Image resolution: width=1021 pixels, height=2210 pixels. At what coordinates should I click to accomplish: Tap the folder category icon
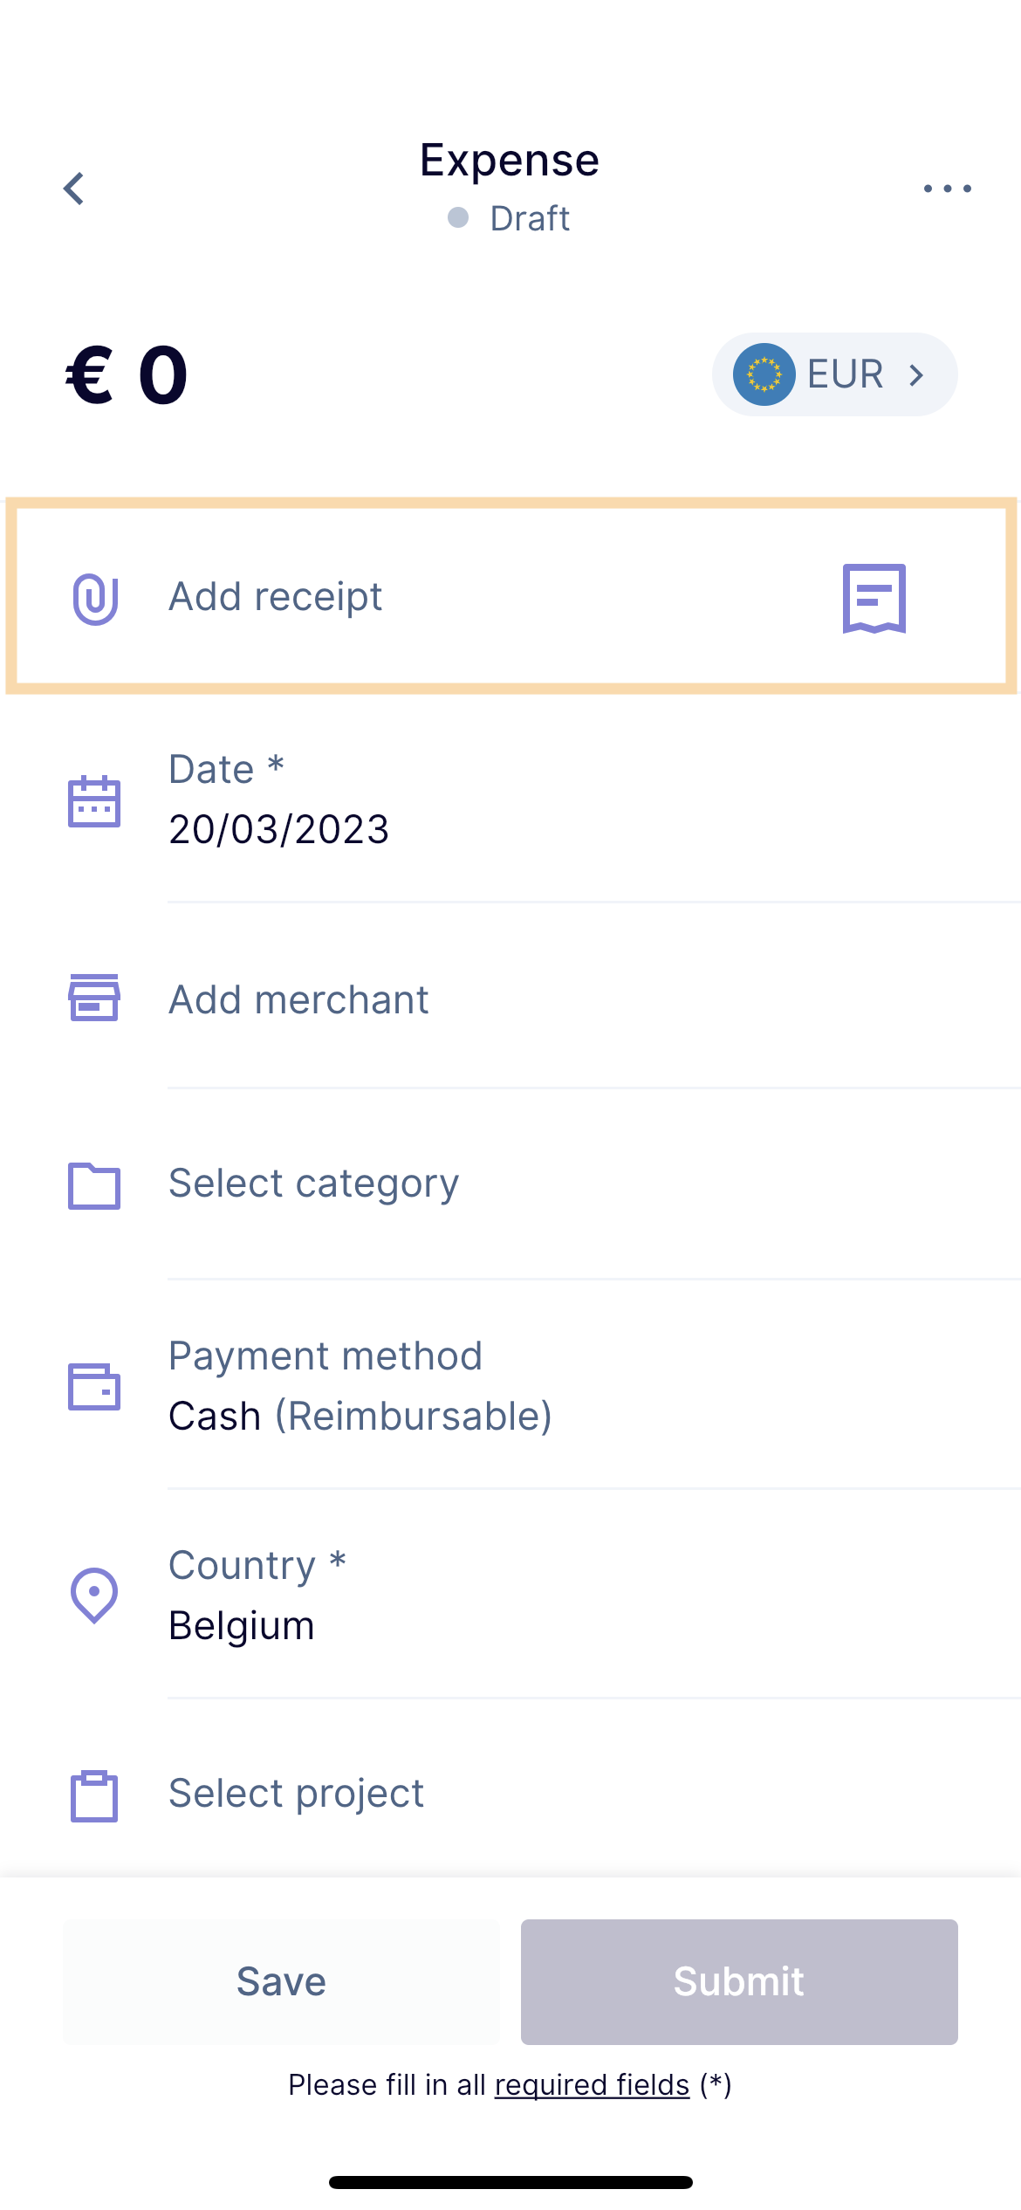pos(94,1185)
